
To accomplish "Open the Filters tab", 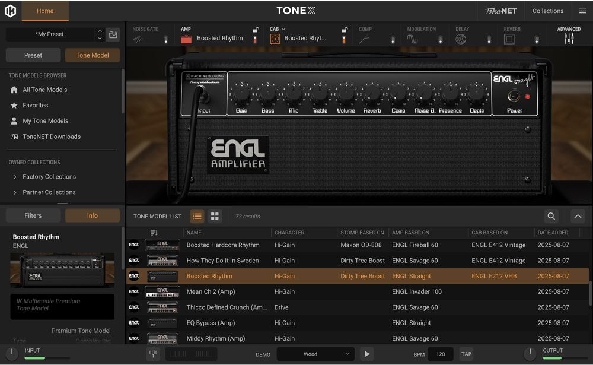I will click(x=33, y=215).
